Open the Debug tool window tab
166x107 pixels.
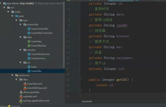[3, 106]
